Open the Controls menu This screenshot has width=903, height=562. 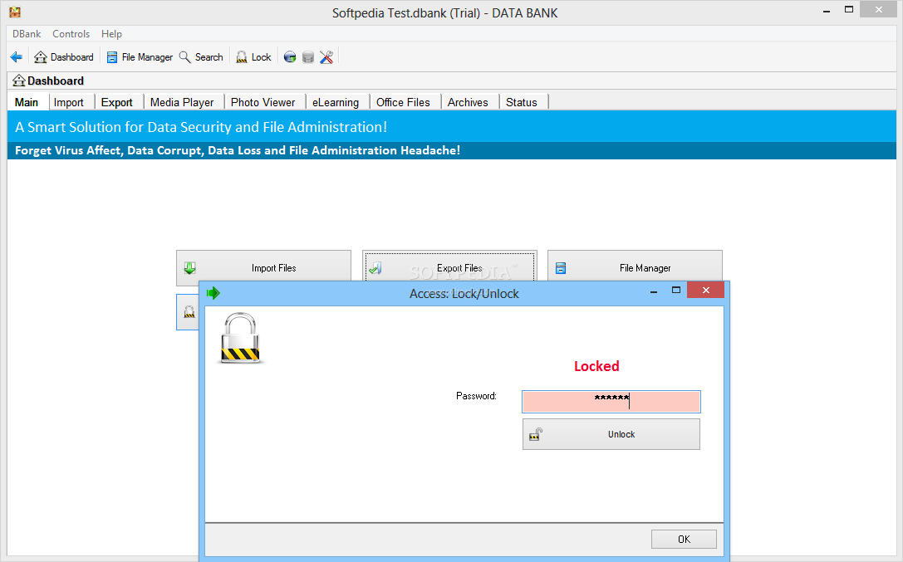(71, 34)
